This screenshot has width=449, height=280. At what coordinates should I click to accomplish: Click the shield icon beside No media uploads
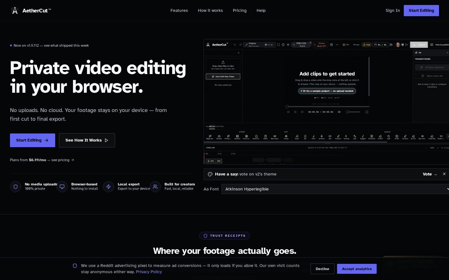[16, 187]
